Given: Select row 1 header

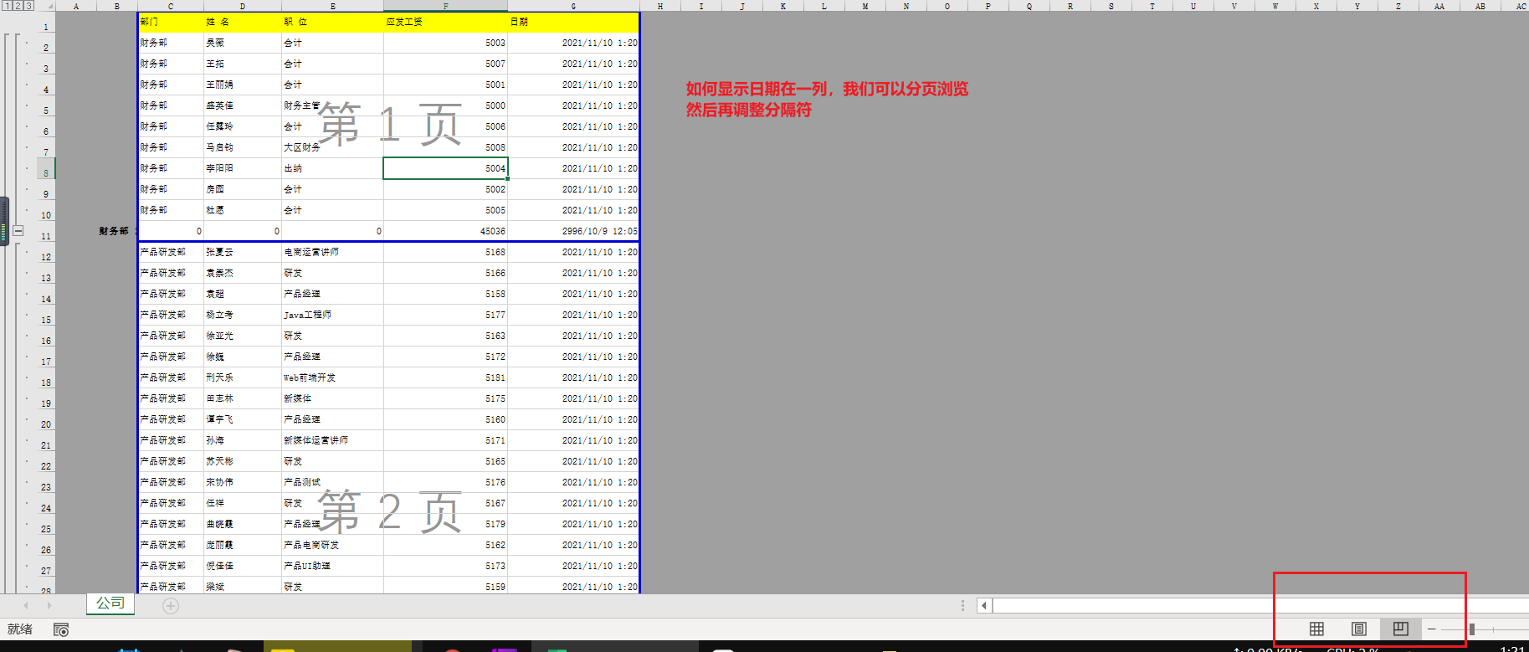Looking at the screenshot, I should [46, 23].
